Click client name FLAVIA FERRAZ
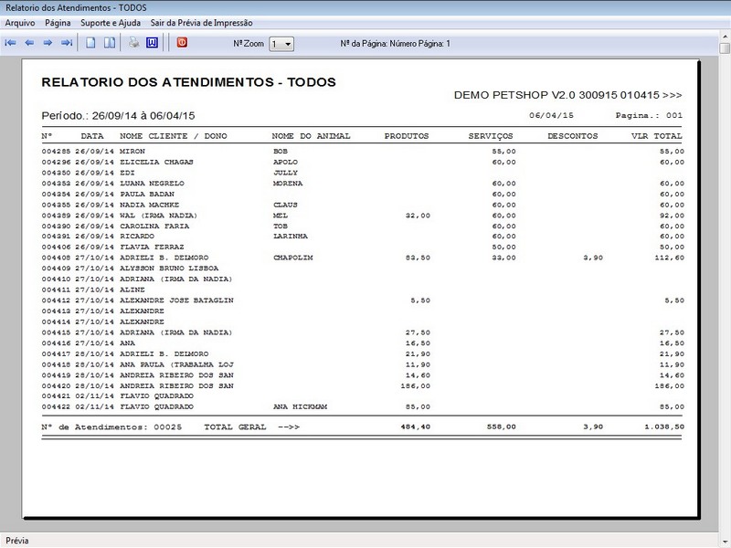 152,247
